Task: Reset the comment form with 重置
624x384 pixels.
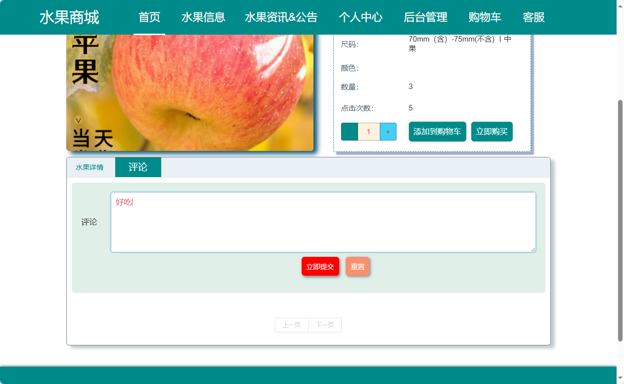Action: pyautogui.click(x=357, y=266)
